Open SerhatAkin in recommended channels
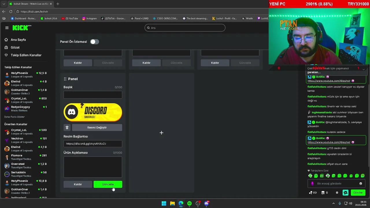The width and height of the screenshot is (370, 208). (25, 174)
